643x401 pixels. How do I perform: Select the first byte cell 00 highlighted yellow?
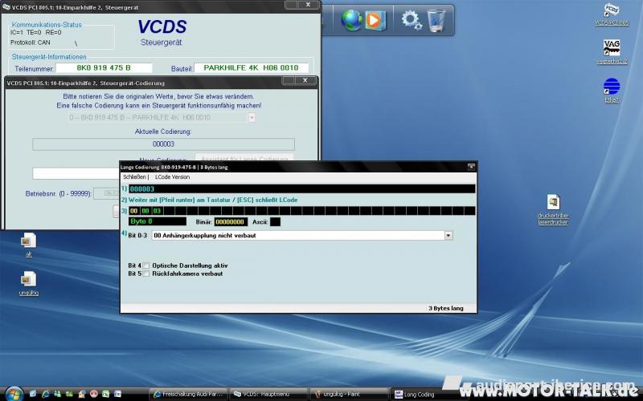coord(134,211)
